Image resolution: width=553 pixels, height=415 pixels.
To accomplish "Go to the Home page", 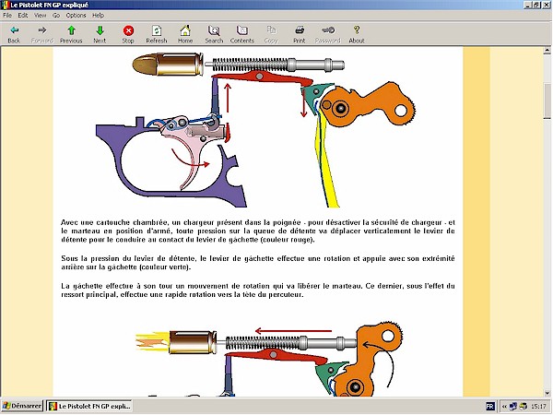I will [x=185, y=34].
